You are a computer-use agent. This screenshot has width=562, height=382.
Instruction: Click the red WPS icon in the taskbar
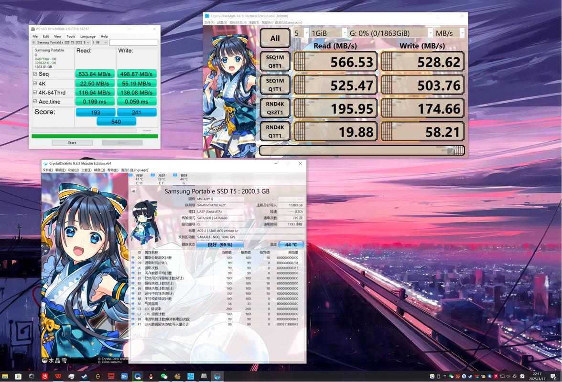pyautogui.click(x=58, y=376)
